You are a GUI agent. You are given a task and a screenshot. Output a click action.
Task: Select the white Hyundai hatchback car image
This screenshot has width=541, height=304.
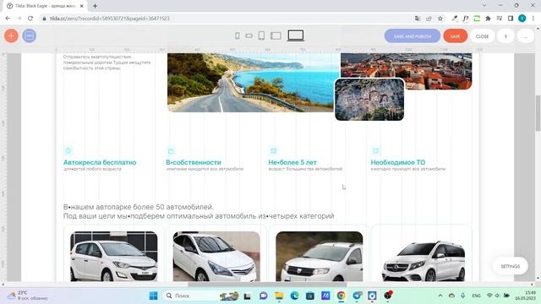point(114,257)
